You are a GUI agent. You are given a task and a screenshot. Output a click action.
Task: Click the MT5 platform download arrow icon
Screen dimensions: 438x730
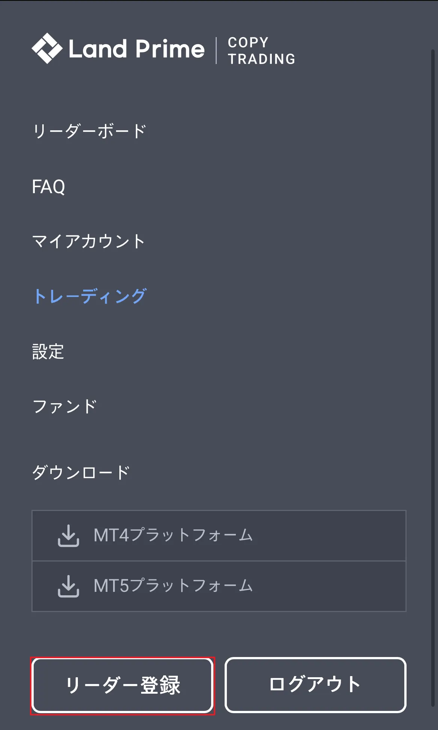pos(69,586)
